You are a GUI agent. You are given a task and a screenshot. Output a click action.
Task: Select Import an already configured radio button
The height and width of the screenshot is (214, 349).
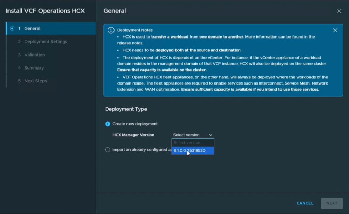click(x=108, y=150)
